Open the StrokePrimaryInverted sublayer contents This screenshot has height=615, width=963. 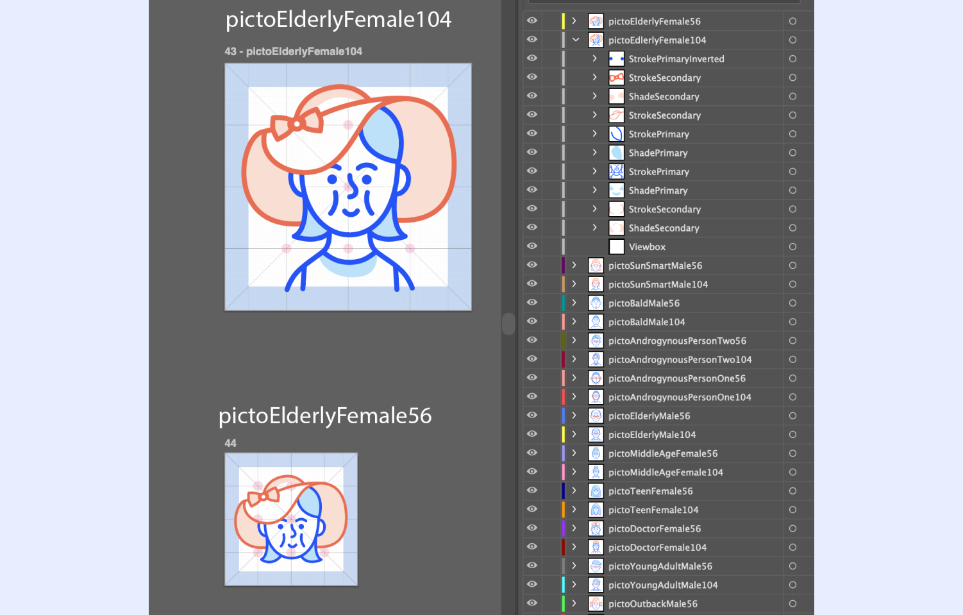594,58
